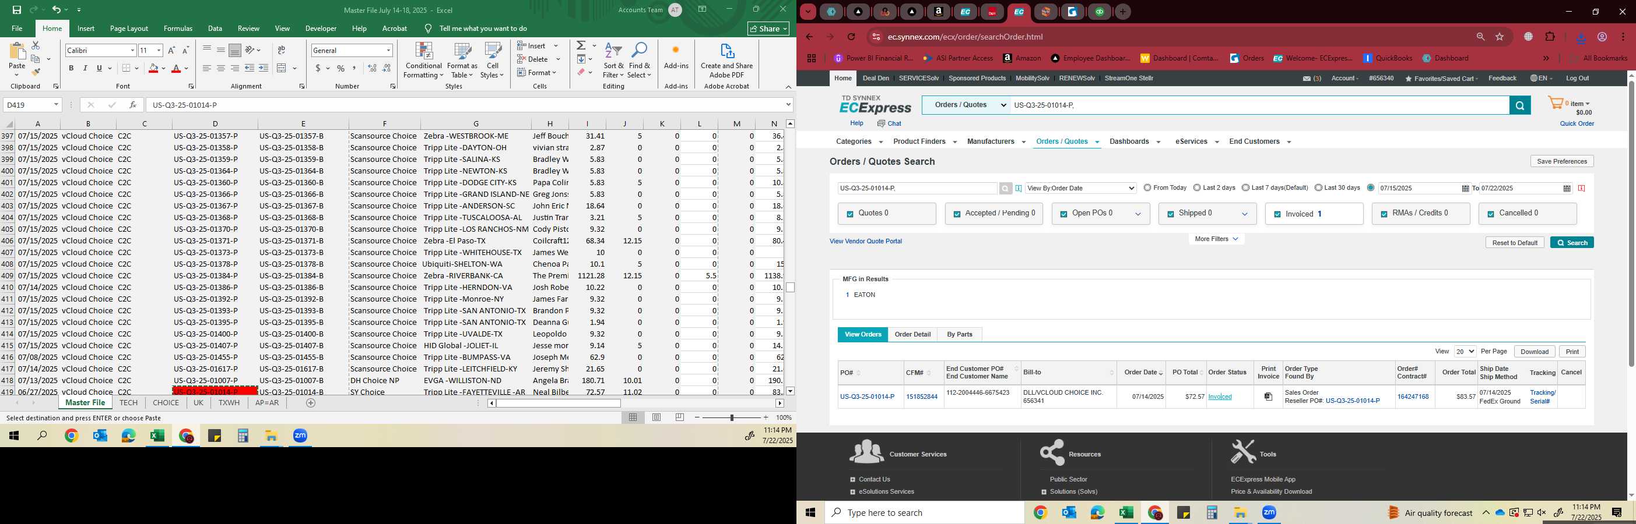Download the order results
The width and height of the screenshot is (1636, 524).
coord(1535,352)
